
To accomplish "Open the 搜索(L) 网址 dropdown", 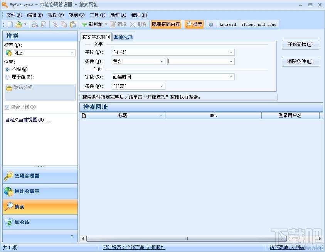I will coord(40,53).
